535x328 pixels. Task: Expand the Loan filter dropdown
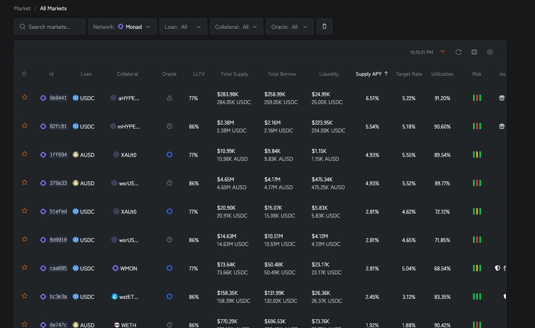(x=183, y=27)
